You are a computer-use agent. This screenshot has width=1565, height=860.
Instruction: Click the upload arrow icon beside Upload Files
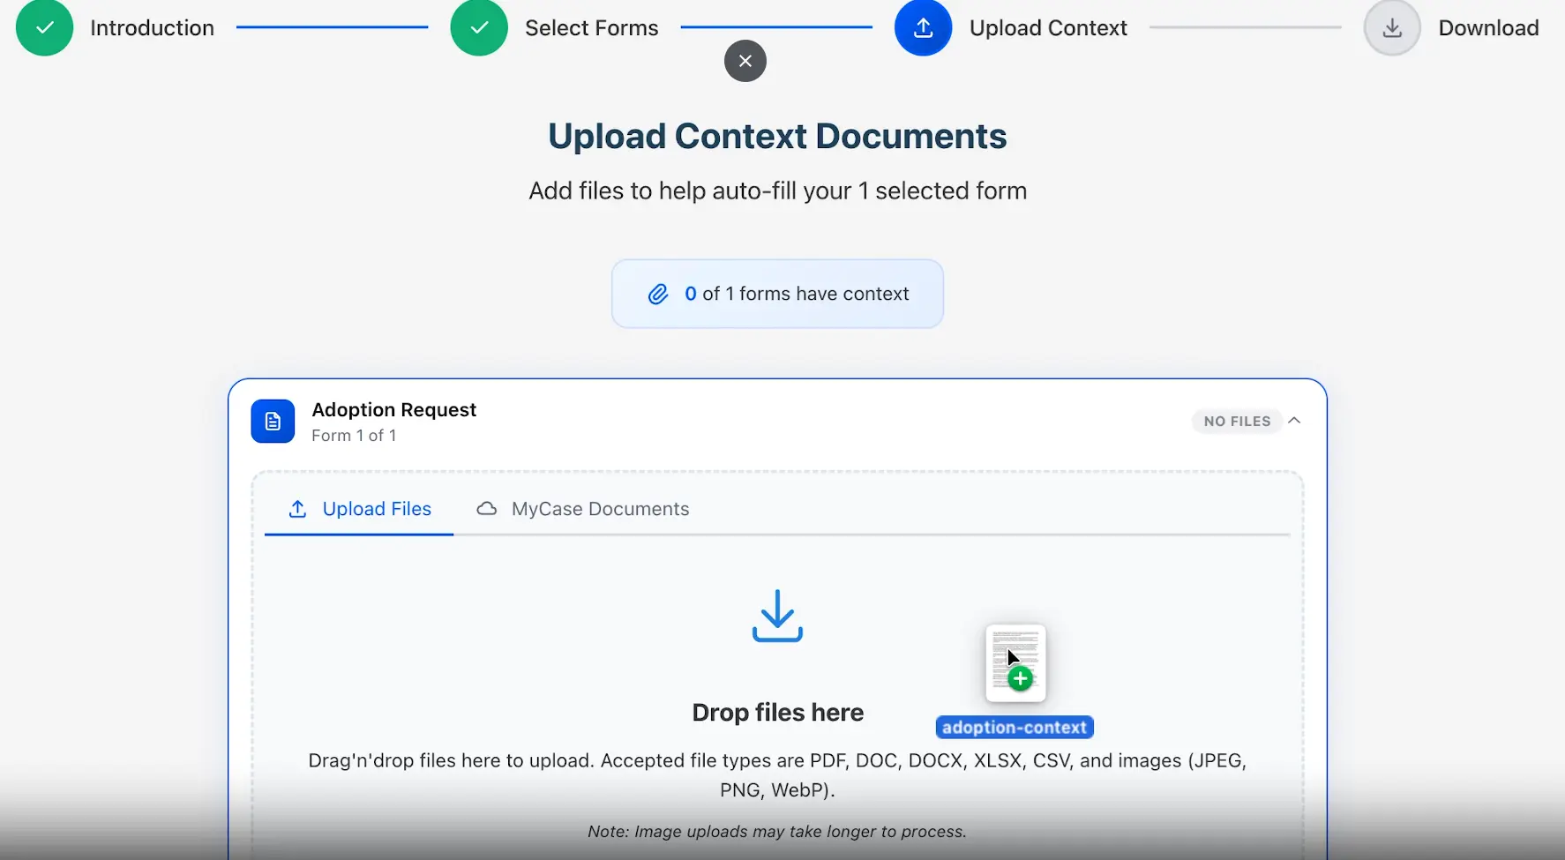[x=298, y=509]
